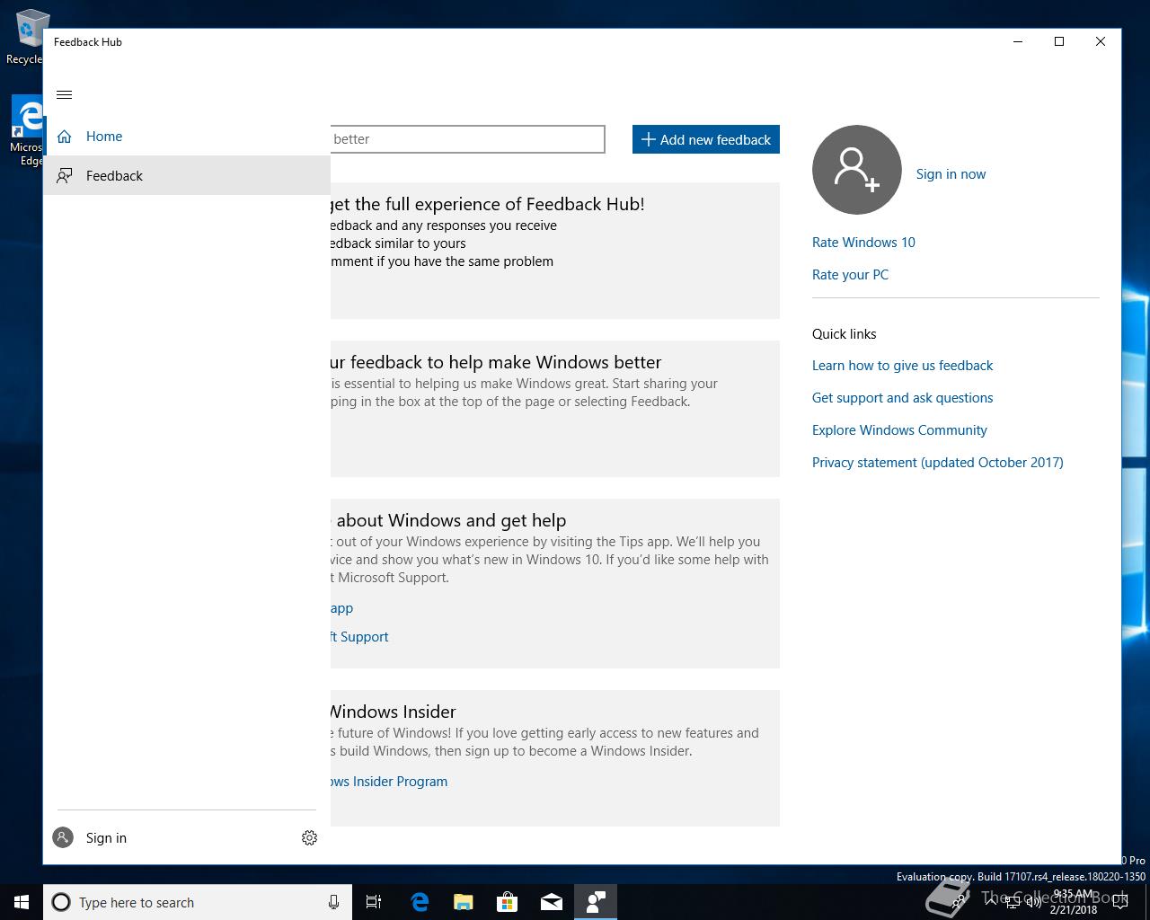Image resolution: width=1150 pixels, height=920 pixels.
Task: Open Recycle Bin desktop icon
Action: pyautogui.click(x=25, y=36)
